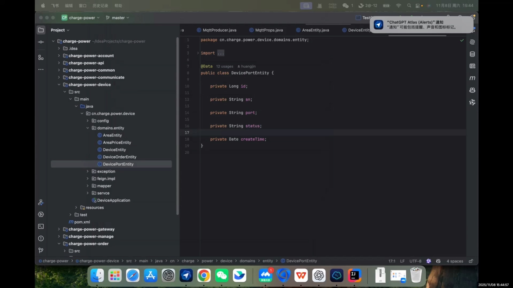Open the Terminal tool window icon
513x288 pixels.
click(41, 226)
